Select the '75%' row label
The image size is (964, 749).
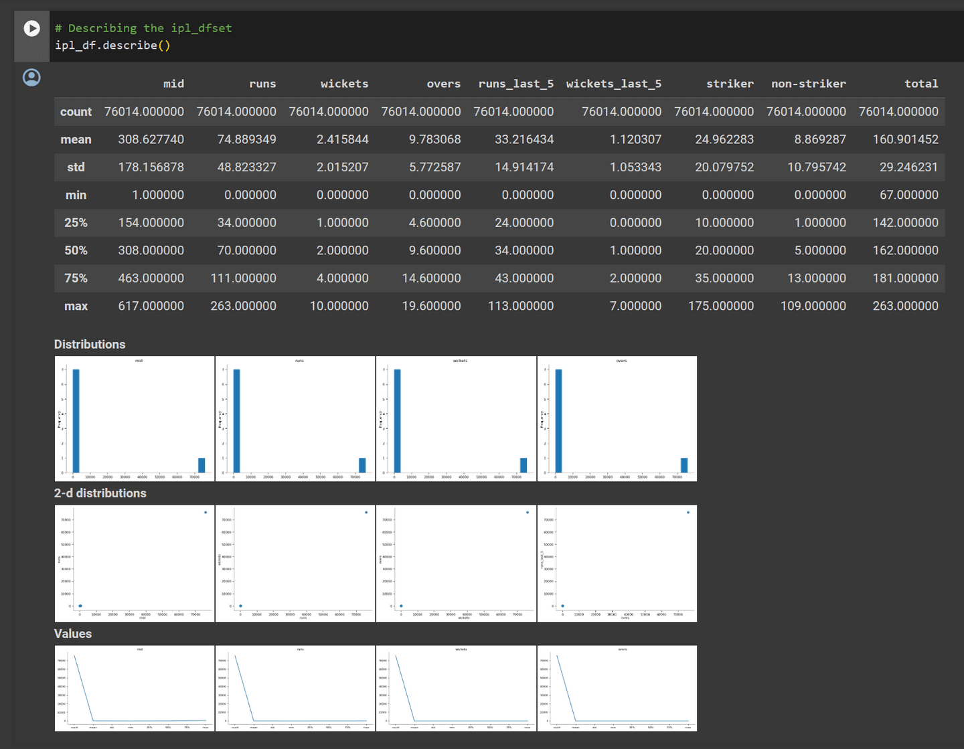click(x=76, y=278)
